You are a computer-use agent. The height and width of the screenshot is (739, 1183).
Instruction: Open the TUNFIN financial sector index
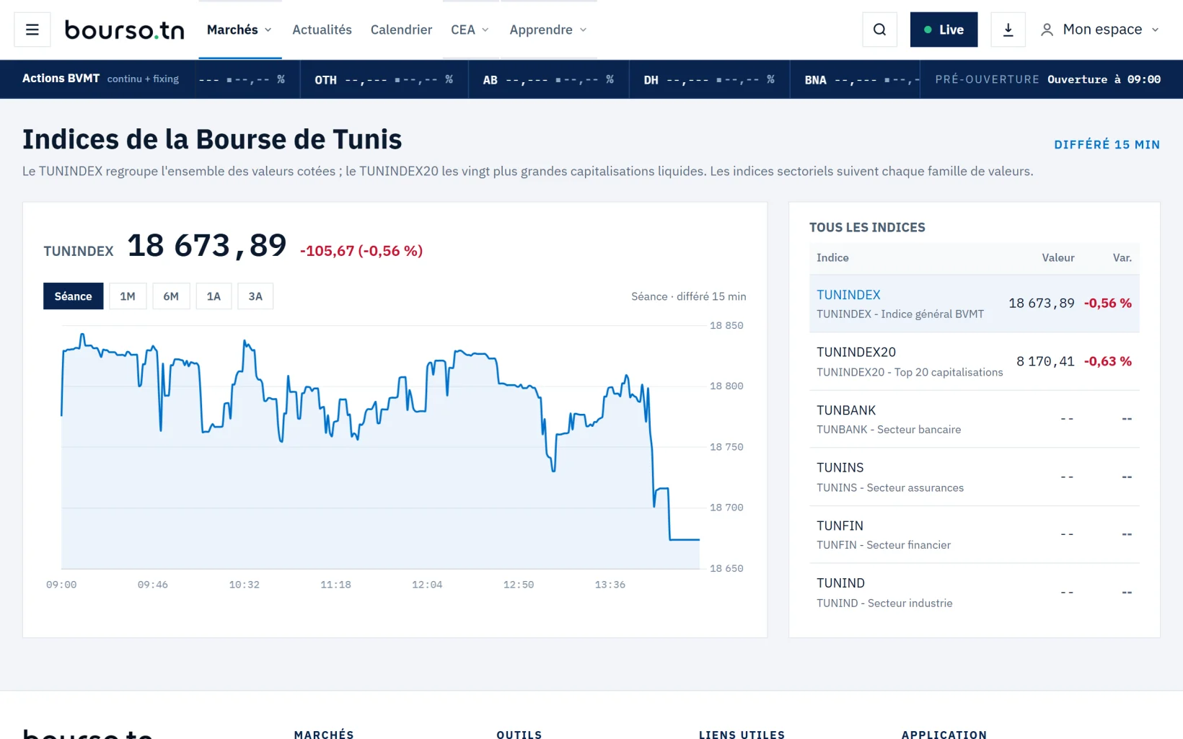coord(974,534)
